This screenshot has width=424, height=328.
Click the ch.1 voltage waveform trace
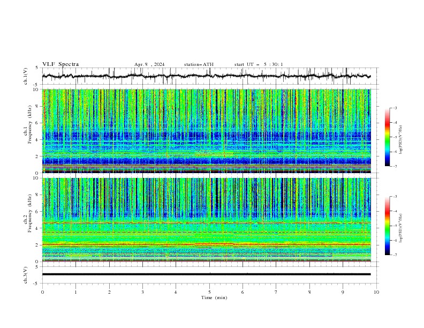pyautogui.click(x=207, y=76)
